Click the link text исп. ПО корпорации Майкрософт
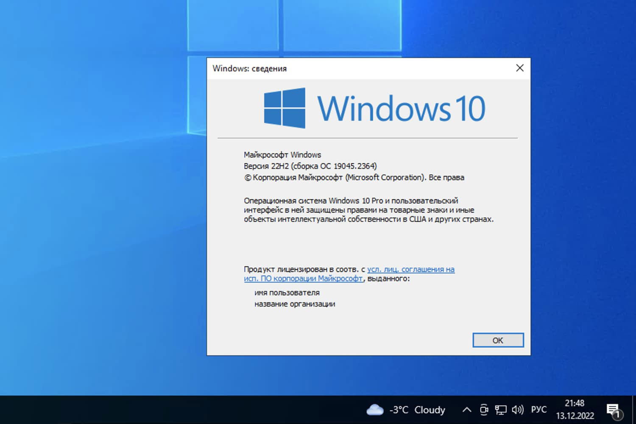Image resolution: width=636 pixels, height=424 pixels. tap(302, 279)
